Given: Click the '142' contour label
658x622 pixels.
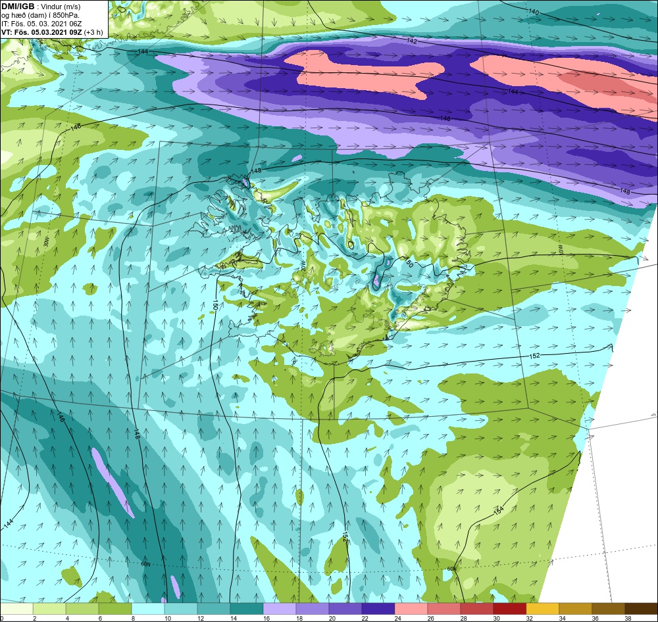Looking at the screenshot, I should [x=412, y=41].
